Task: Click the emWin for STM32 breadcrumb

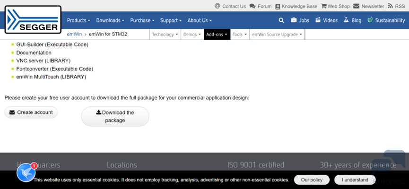Action: point(108,34)
